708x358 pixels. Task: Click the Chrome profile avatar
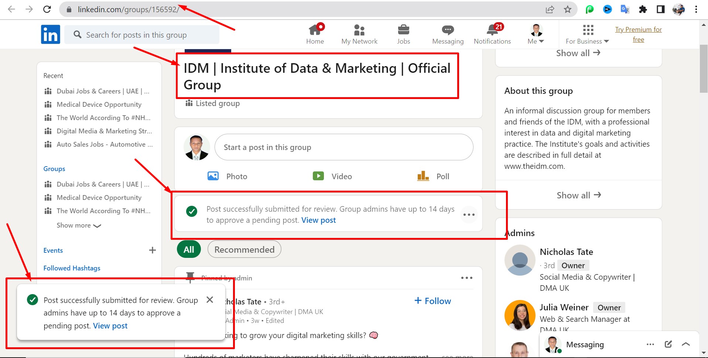point(678,9)
